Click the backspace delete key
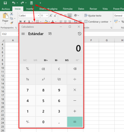 (75, 69)
